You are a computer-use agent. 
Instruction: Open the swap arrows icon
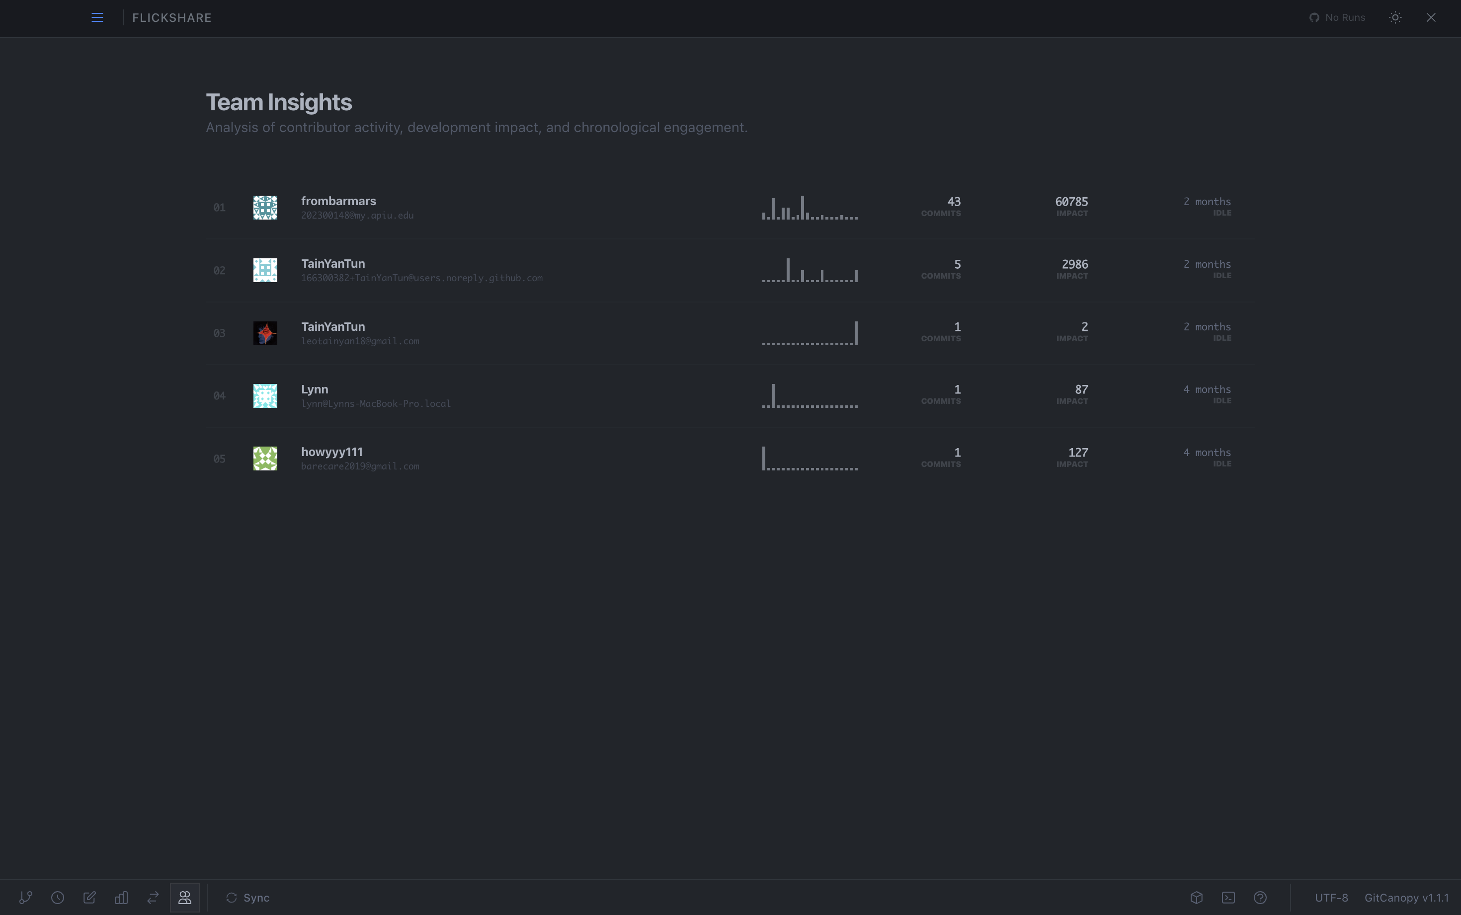[153, 898]
